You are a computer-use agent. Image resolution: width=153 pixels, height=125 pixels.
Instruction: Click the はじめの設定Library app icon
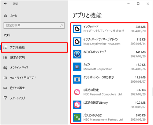tap(77, 105)
